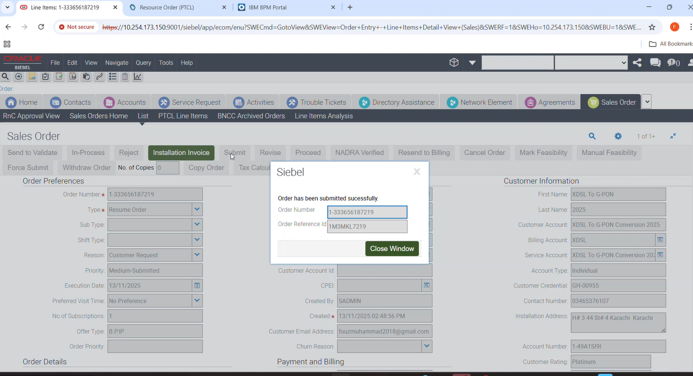
Task: Open the Execution Date calendar picker
Action: (197, 285)
